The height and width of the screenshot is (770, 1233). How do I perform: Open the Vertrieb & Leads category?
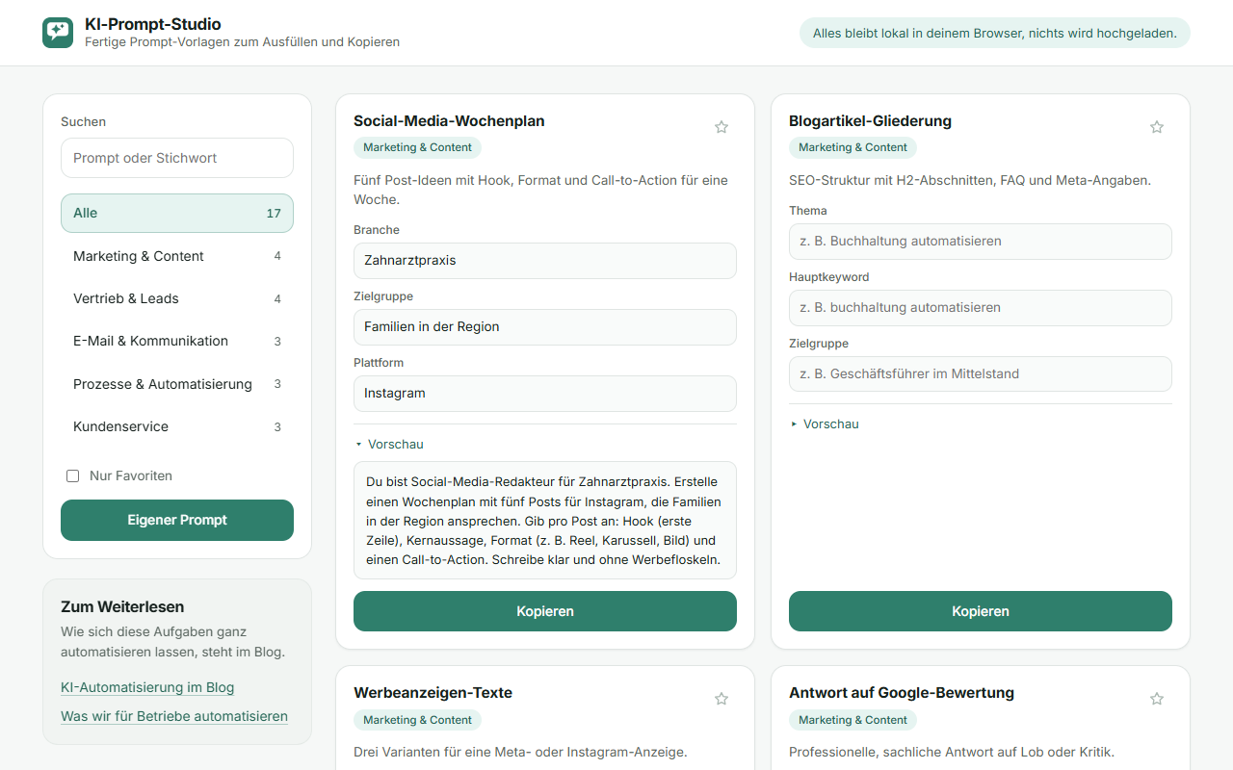pos(177,298)
